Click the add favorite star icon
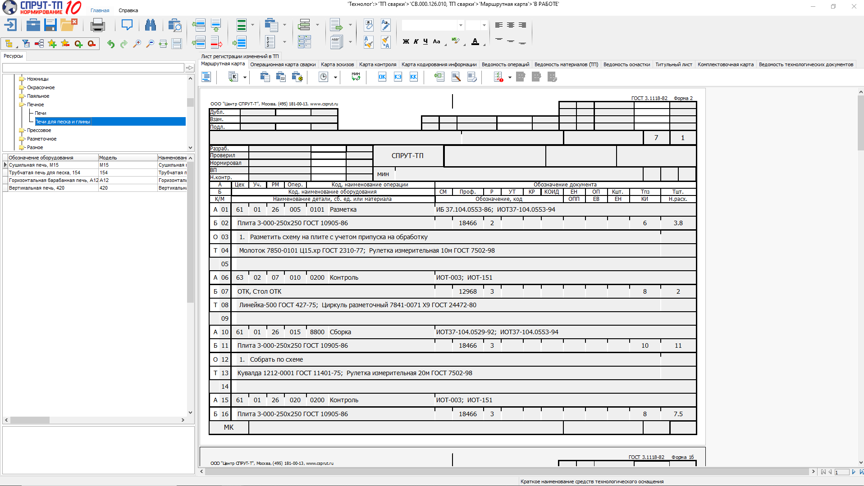The width and height of the screenshot is (864, 486). (x=52, y=44)
